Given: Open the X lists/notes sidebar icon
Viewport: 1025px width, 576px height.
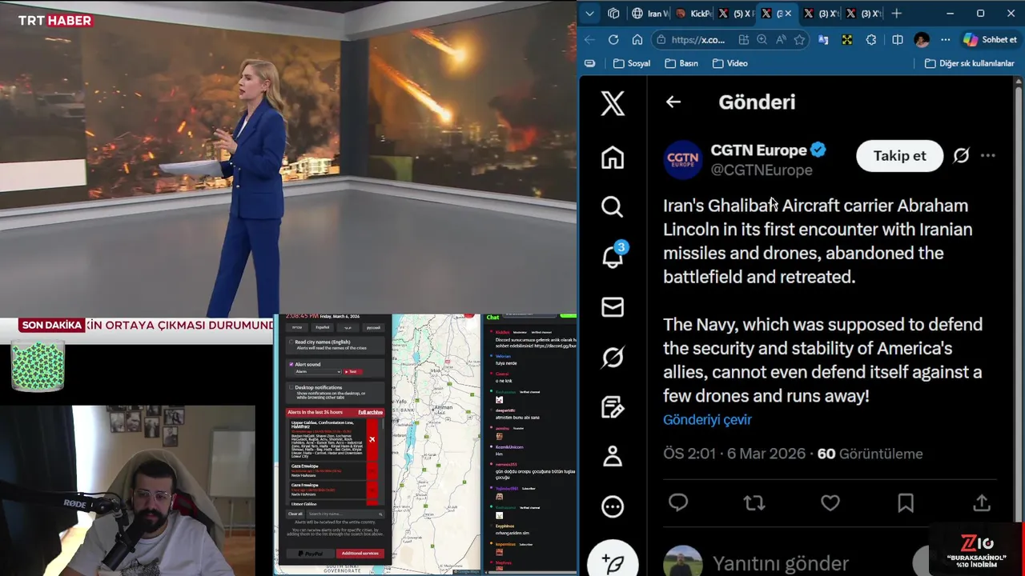Looking at the screenshot, I should [613, 407].
